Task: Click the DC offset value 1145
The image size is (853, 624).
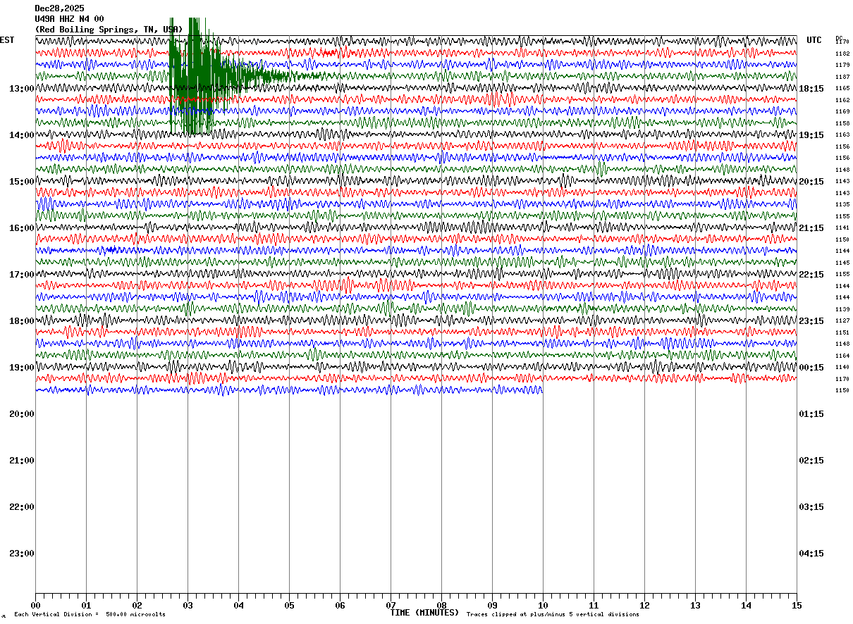Action: 842,263
